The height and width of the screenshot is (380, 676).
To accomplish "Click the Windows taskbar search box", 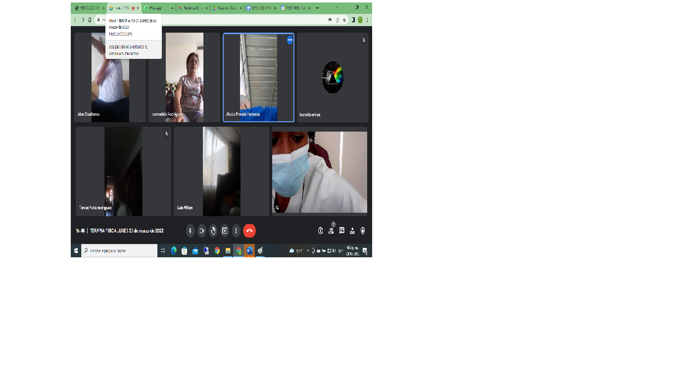I will 119,251.
